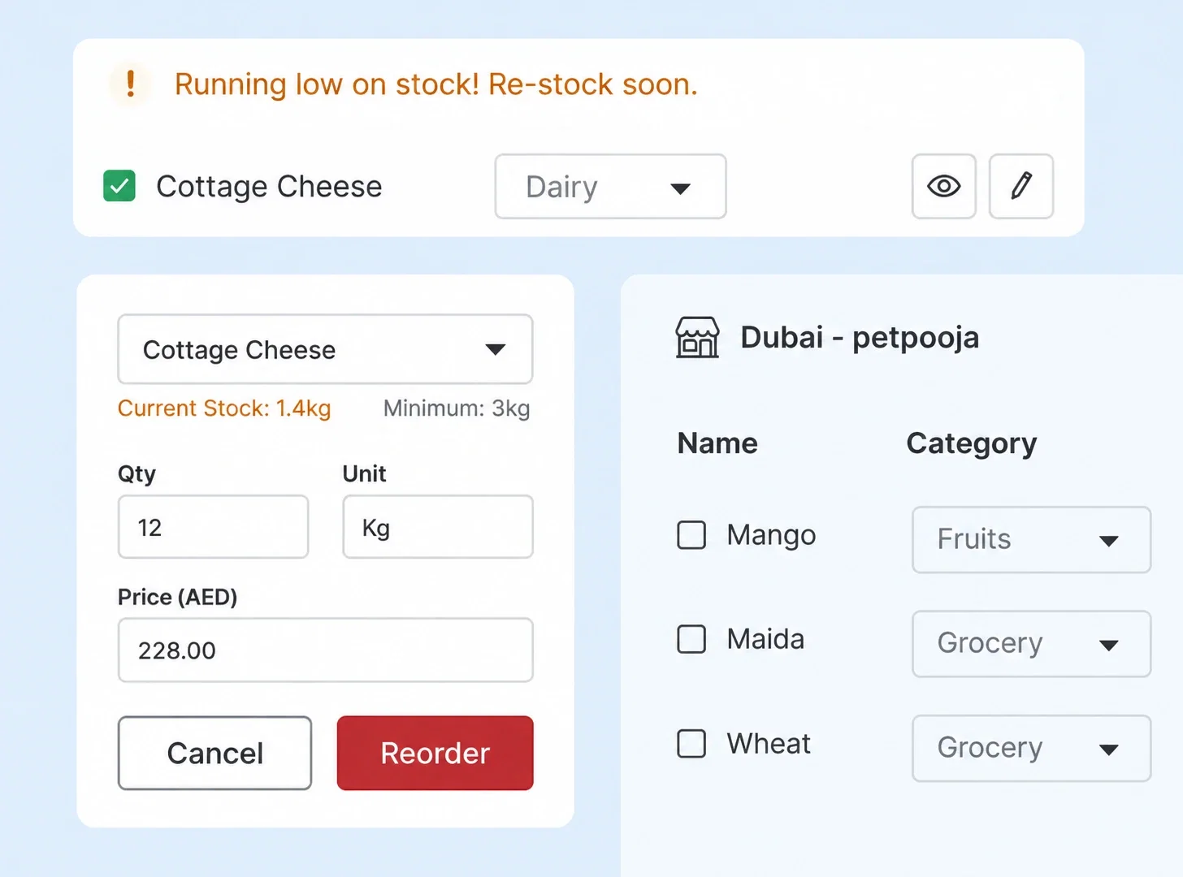Click the Qty input field
The width and height of the screenshot is (1183, 877).
pos(213,527)
